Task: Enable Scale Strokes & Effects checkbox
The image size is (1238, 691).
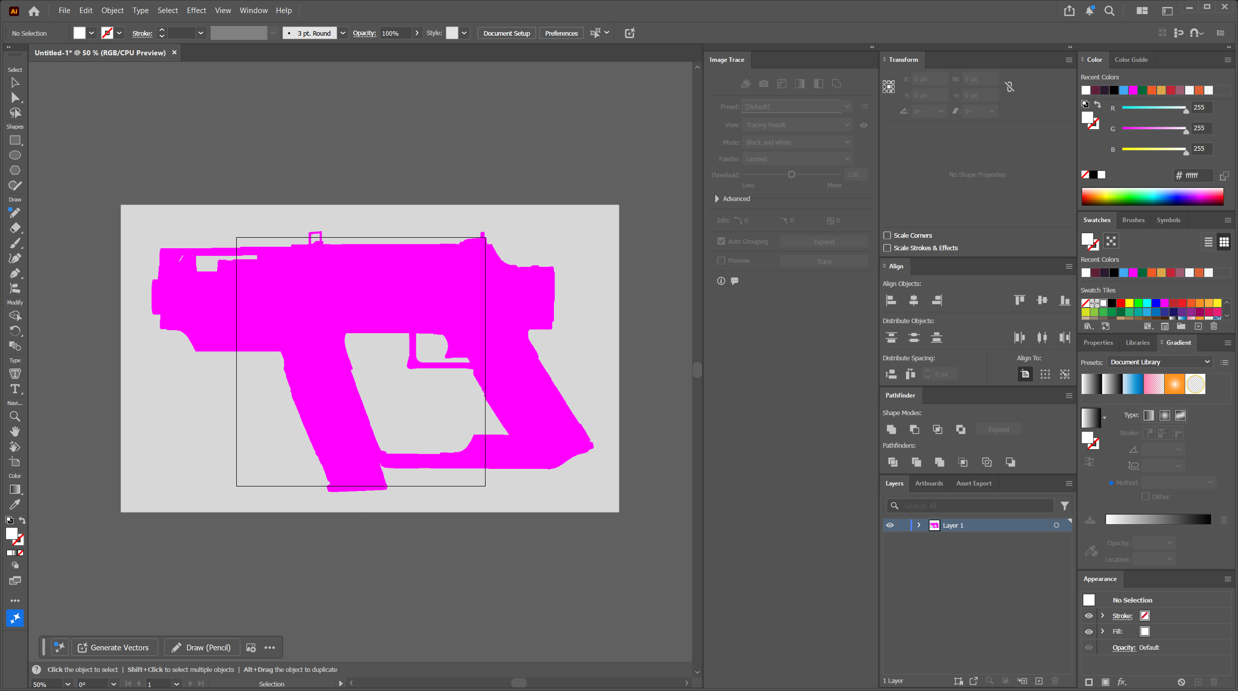Action: coord(887,248)
